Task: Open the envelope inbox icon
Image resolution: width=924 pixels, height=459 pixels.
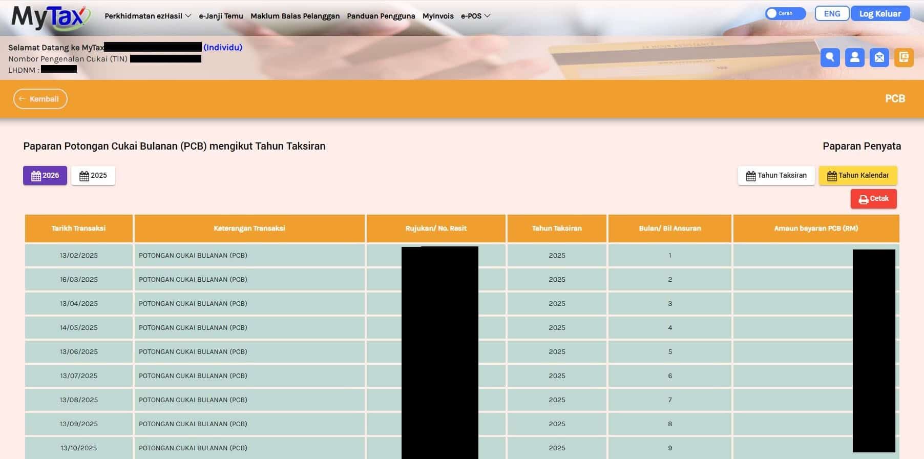Action: pyautogui.click(x=879, y=57)
